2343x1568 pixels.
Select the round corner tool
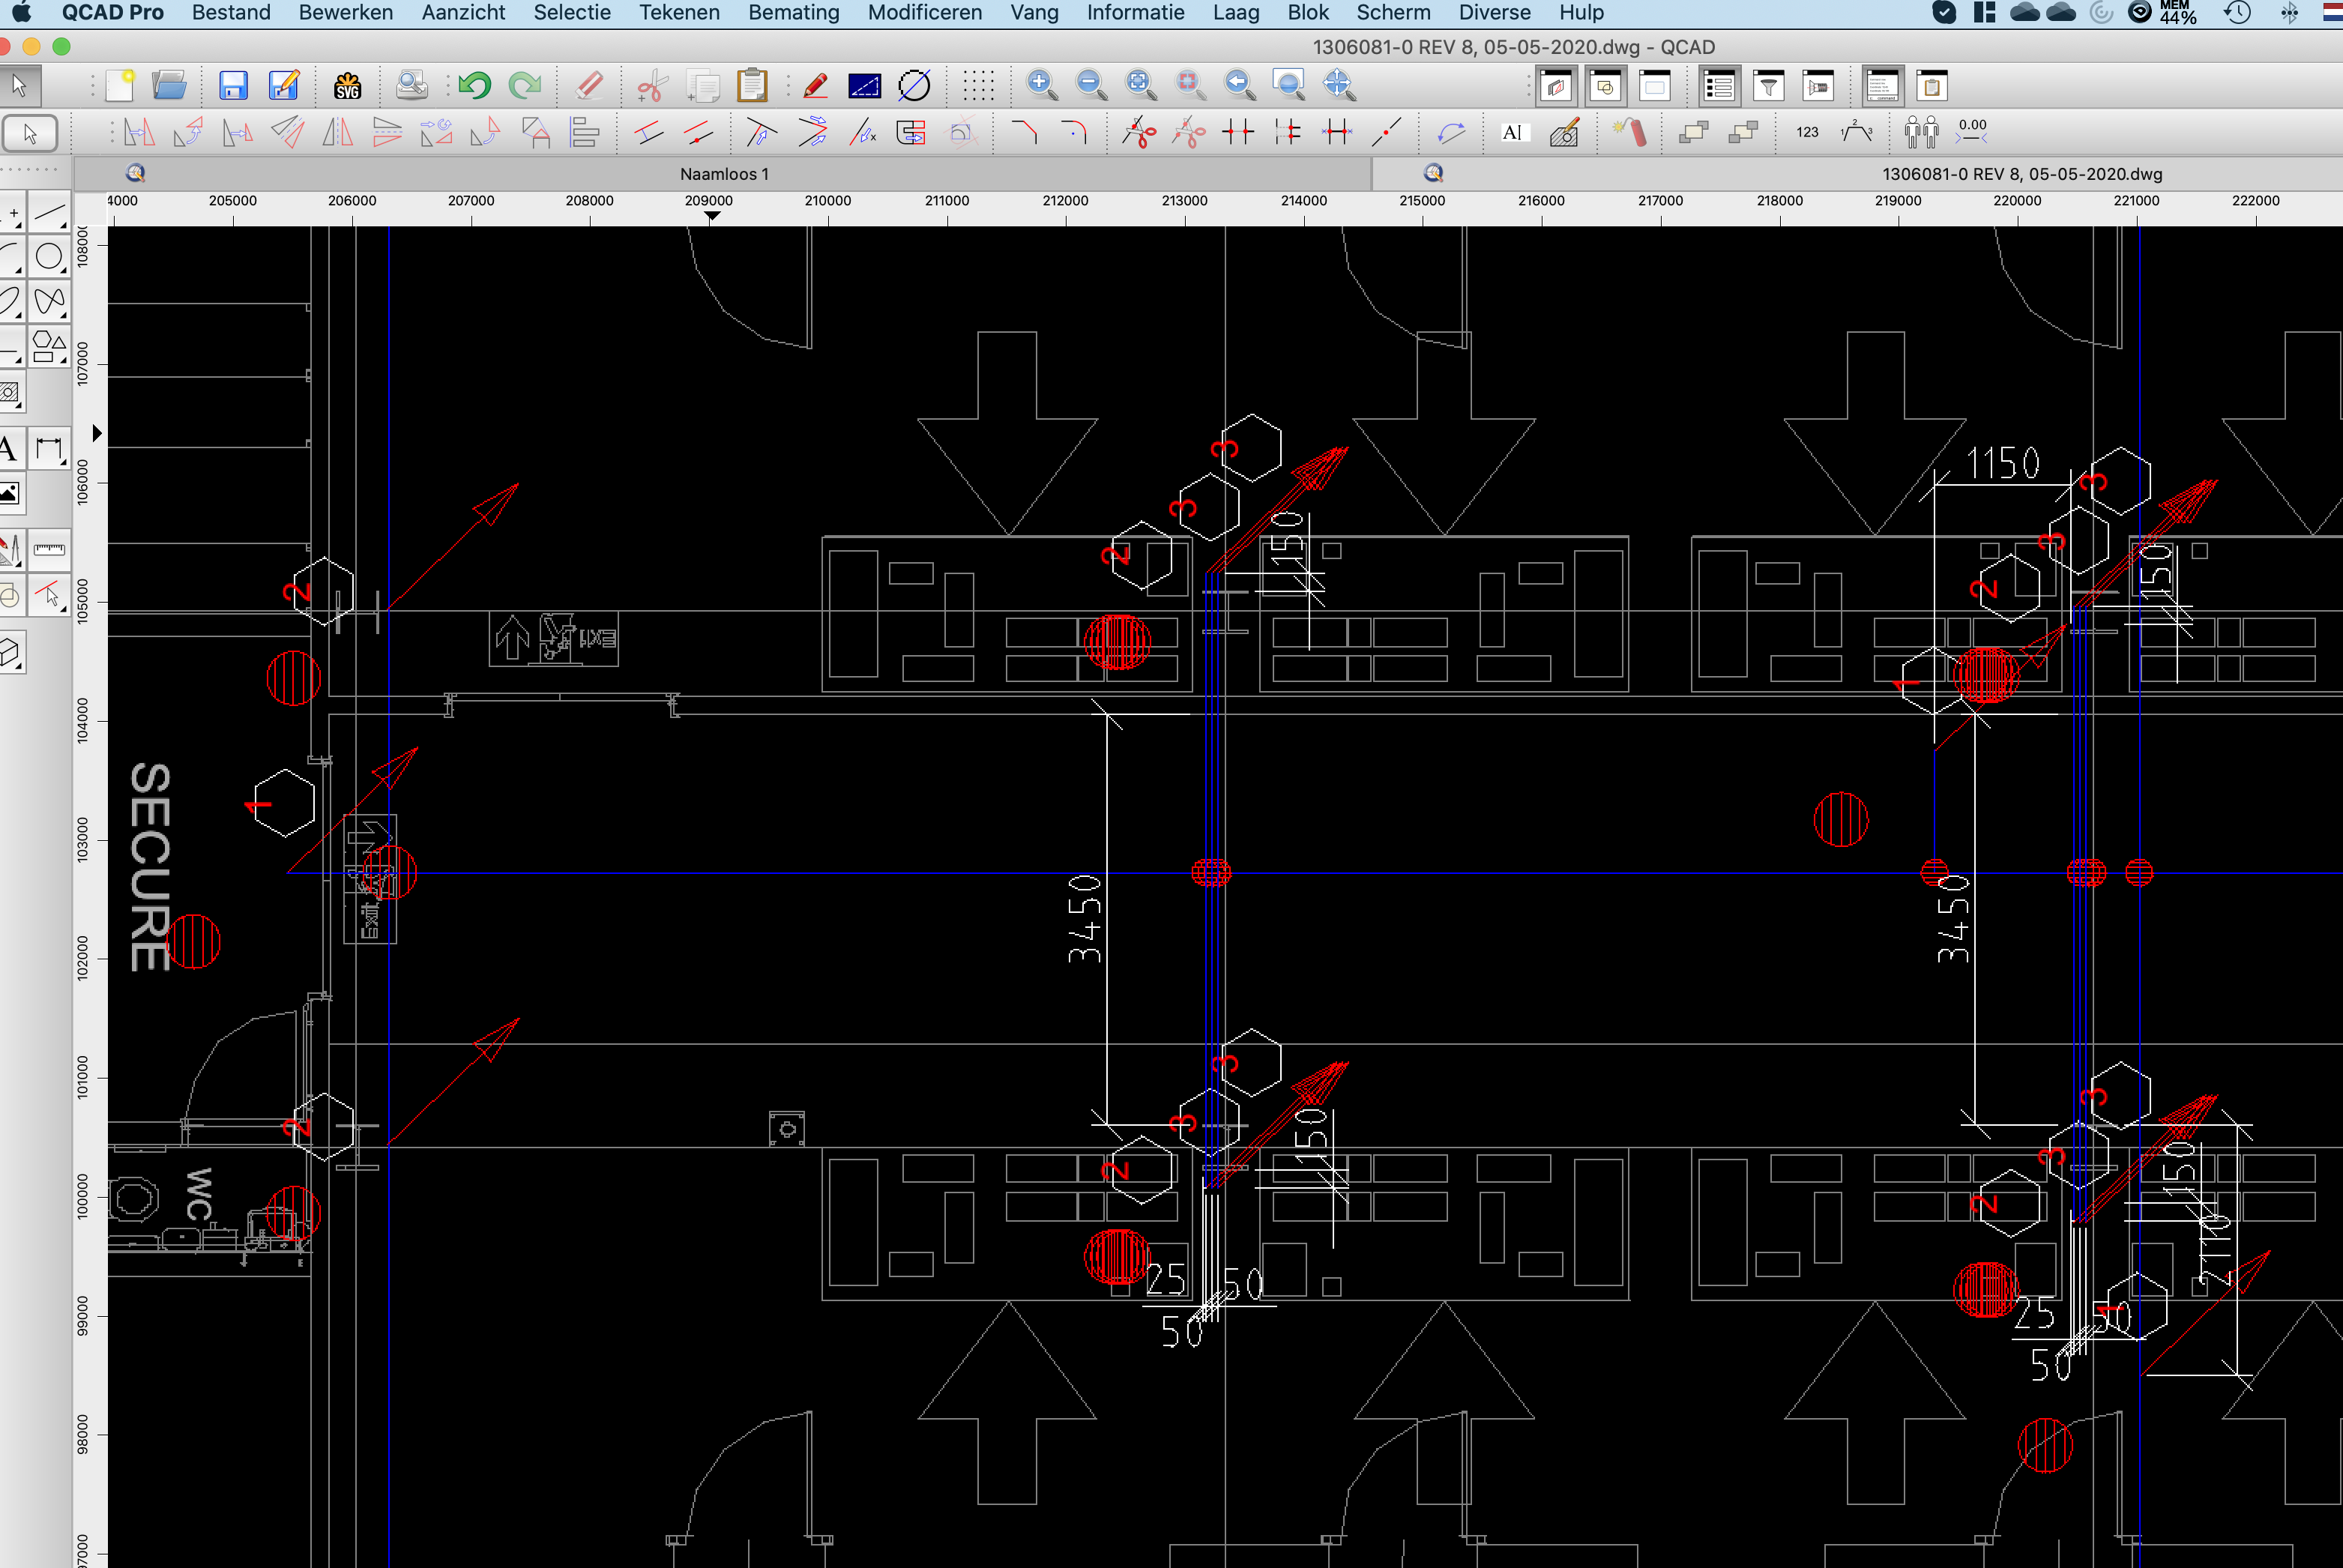[x=1073, y=132]
